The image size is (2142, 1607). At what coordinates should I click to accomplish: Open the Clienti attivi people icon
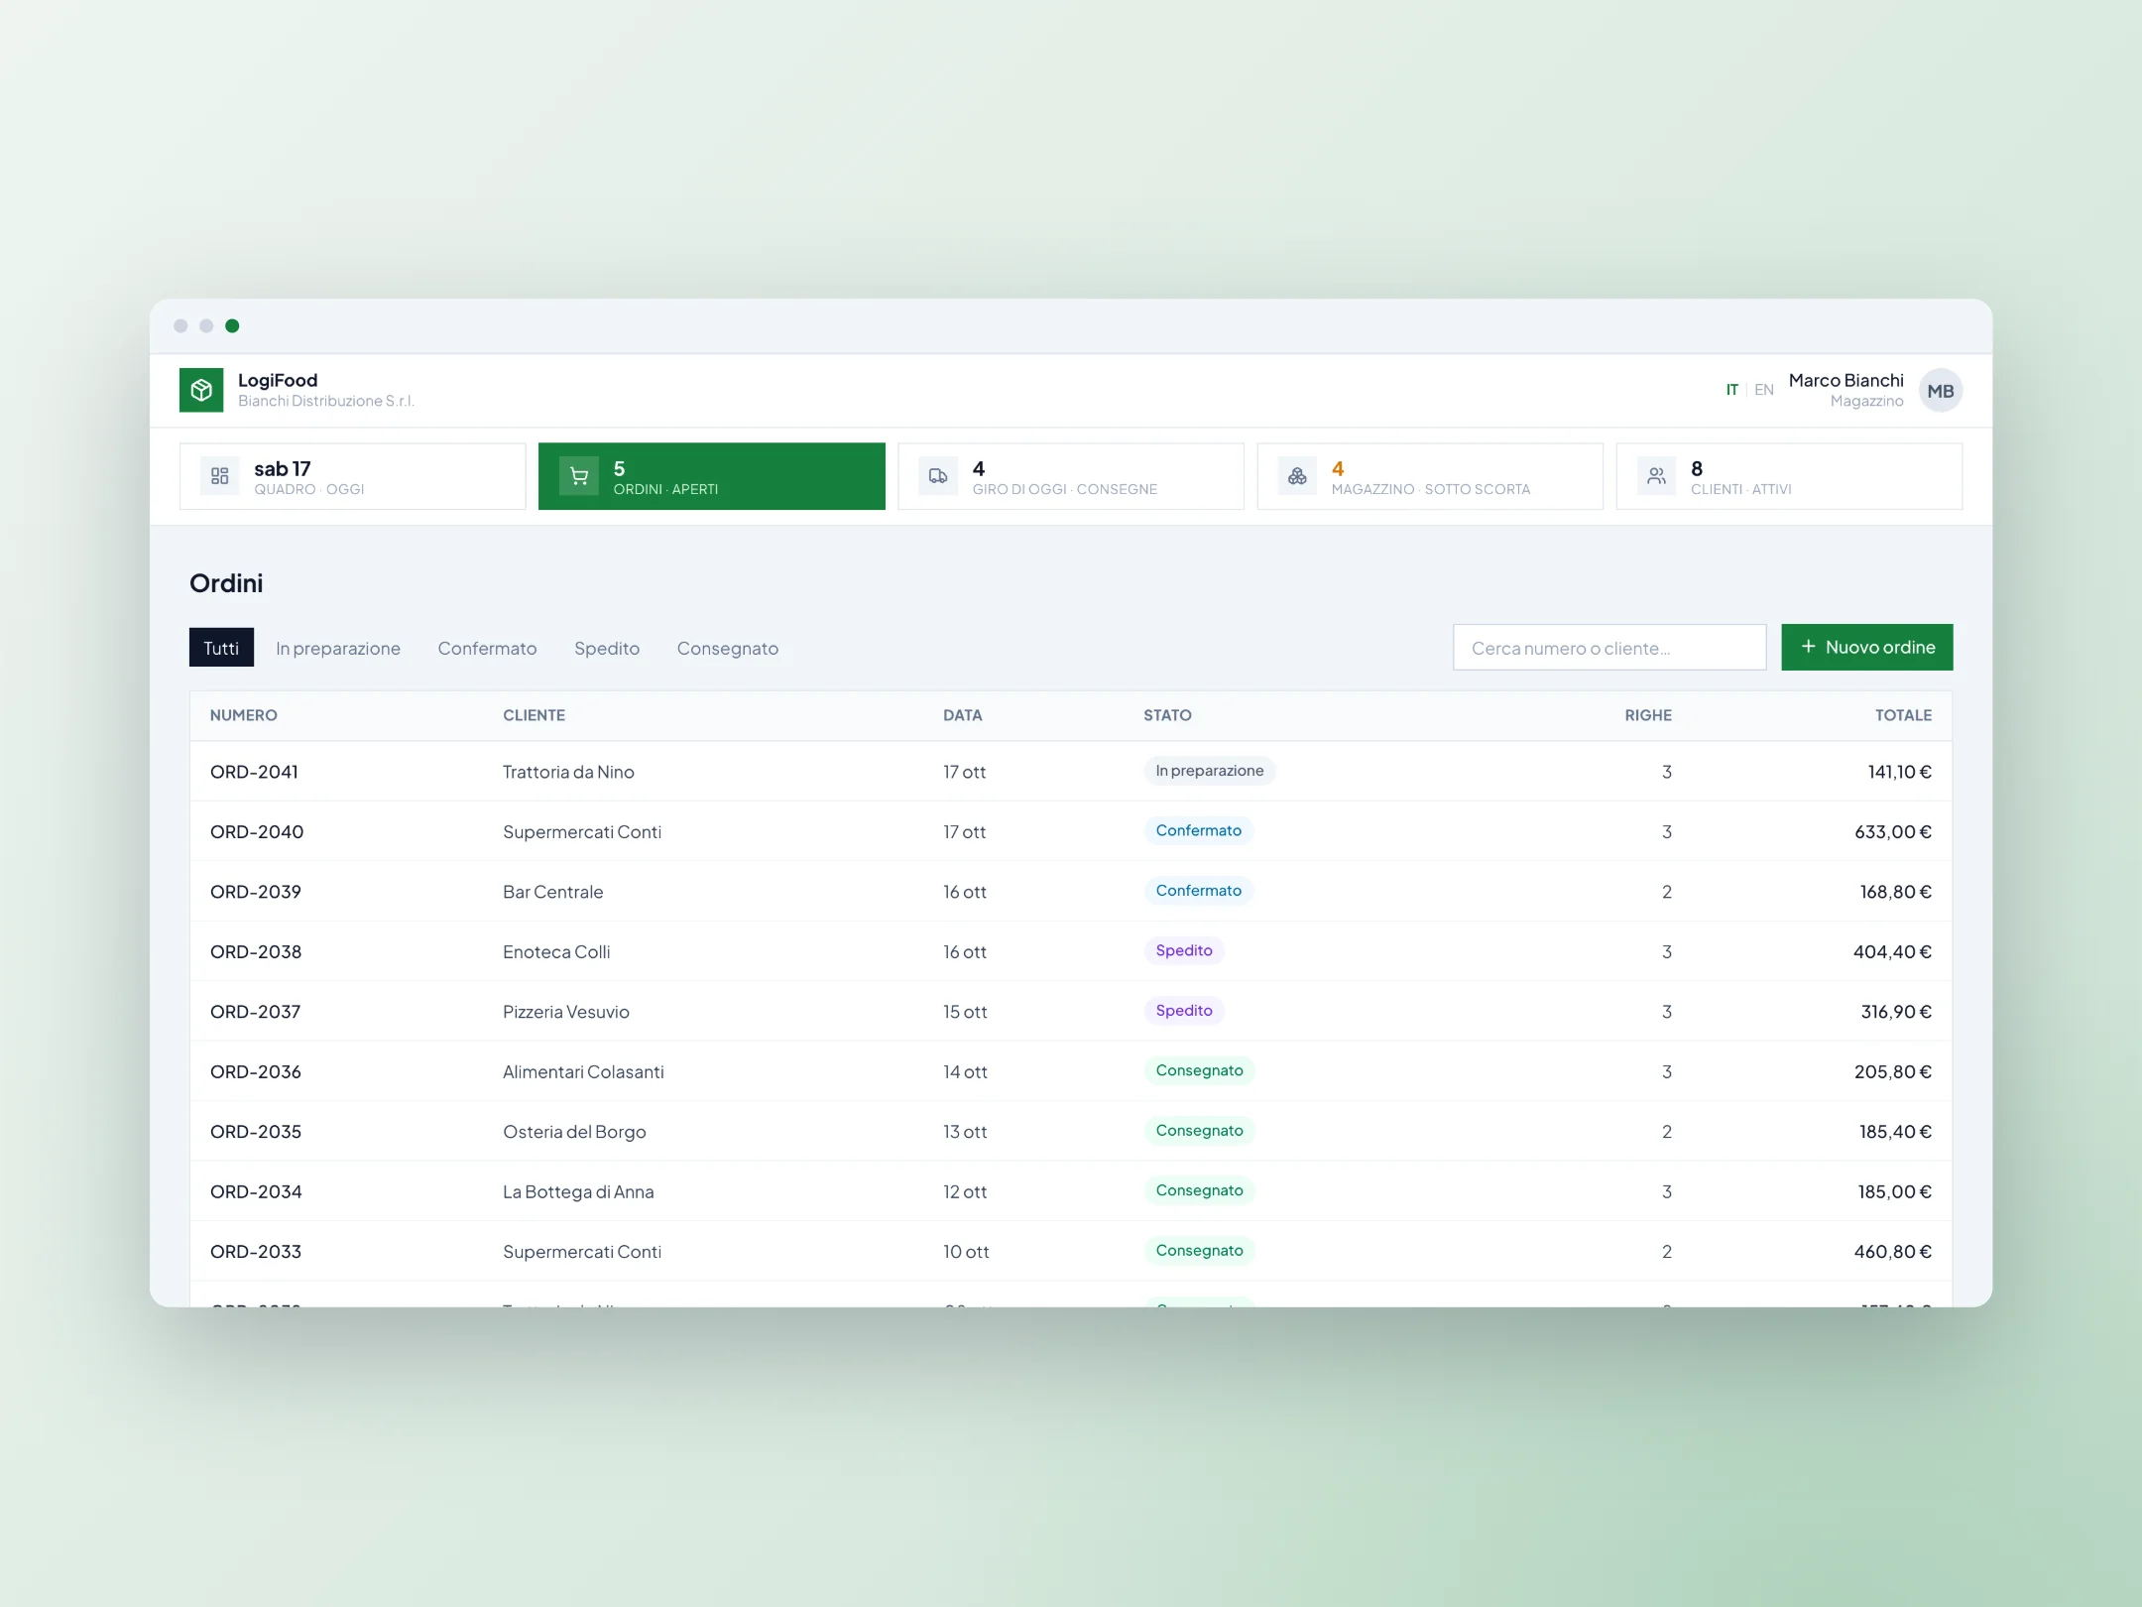(x=1656, y=476)
